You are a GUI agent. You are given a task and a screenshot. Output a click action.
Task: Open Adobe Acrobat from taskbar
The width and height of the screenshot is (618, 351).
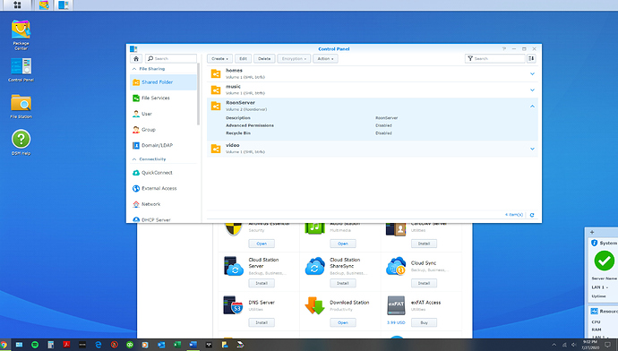pos(66,345)
